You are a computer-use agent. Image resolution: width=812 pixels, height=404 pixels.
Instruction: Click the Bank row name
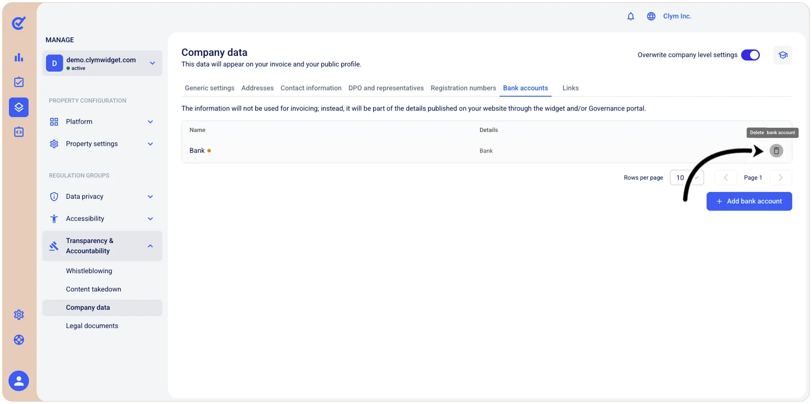[197, 151]
